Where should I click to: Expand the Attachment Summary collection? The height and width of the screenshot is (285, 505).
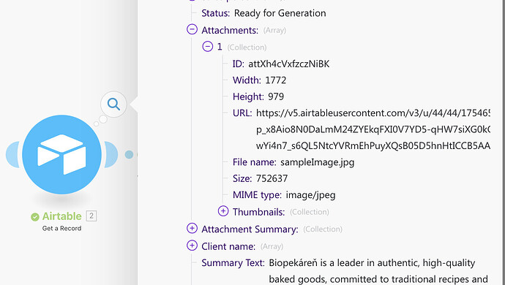(x=192, y=229)
